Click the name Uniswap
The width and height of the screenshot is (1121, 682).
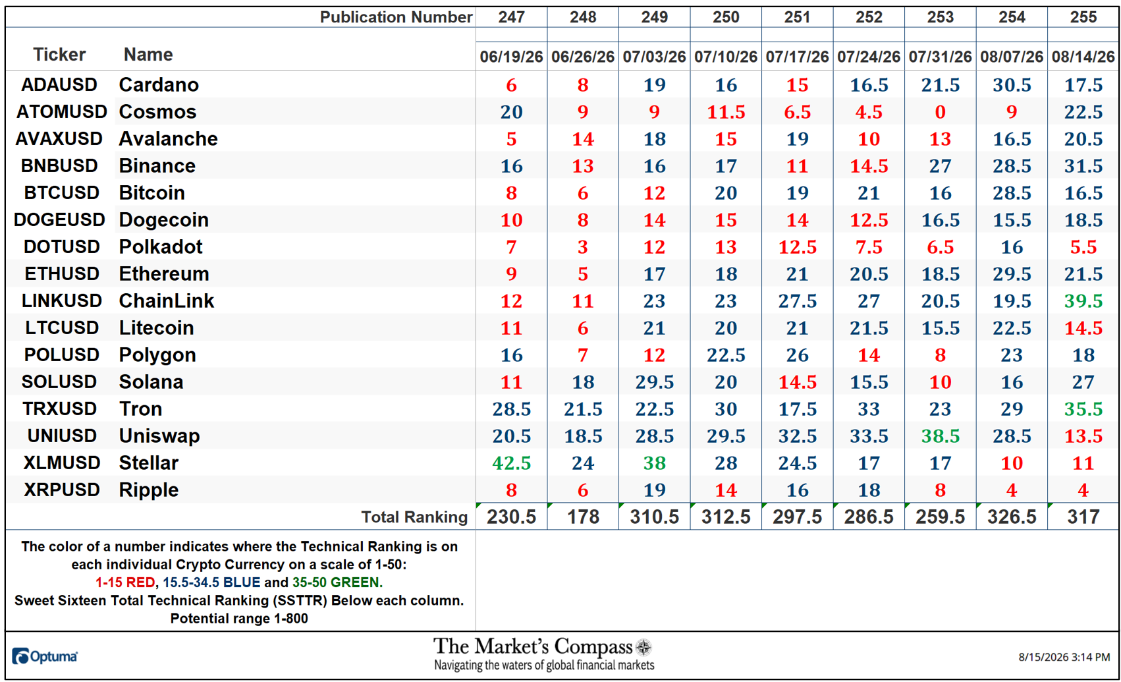(159, 437)
